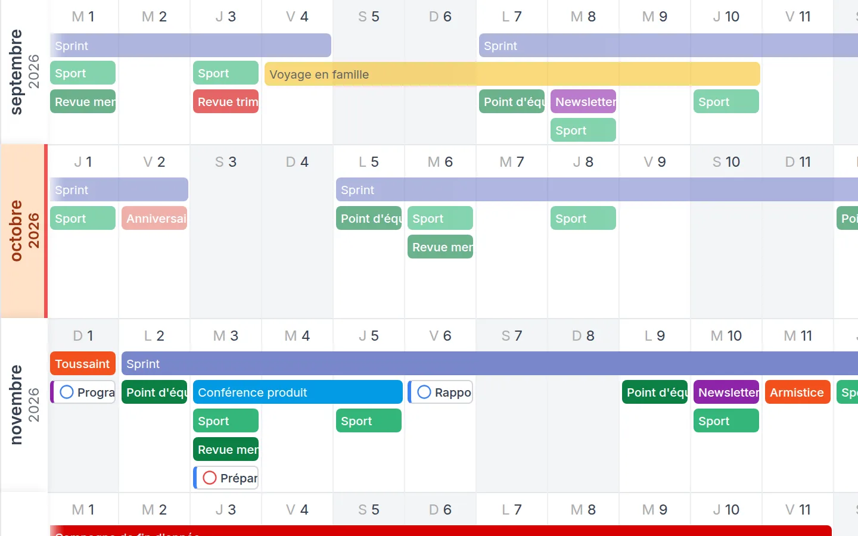Open the 'Conférence produit' event in November
The height and width of the screenshot is (536, 858).
298,392
